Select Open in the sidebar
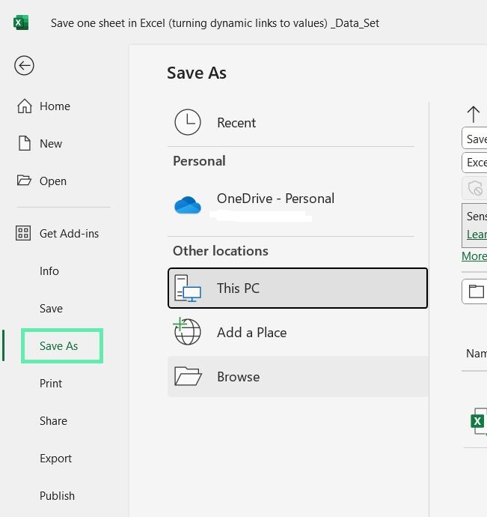The image size is (487, 517). 52,181
